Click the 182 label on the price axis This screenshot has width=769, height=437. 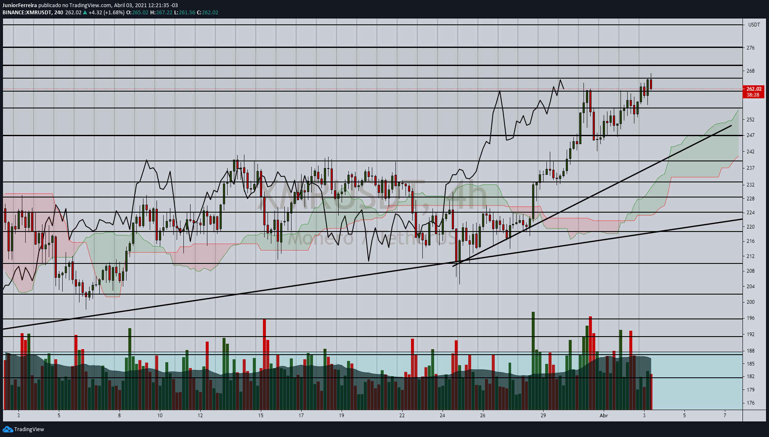coord(750,376)
